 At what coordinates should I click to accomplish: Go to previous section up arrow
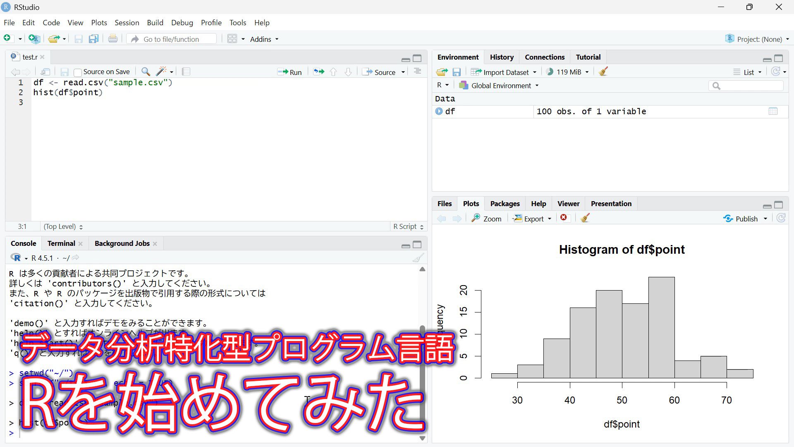coord(333,72)
